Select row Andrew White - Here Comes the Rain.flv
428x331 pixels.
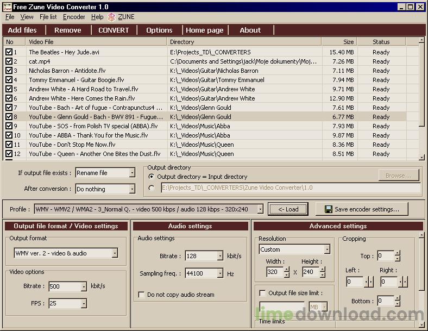[x=205, y=98]
